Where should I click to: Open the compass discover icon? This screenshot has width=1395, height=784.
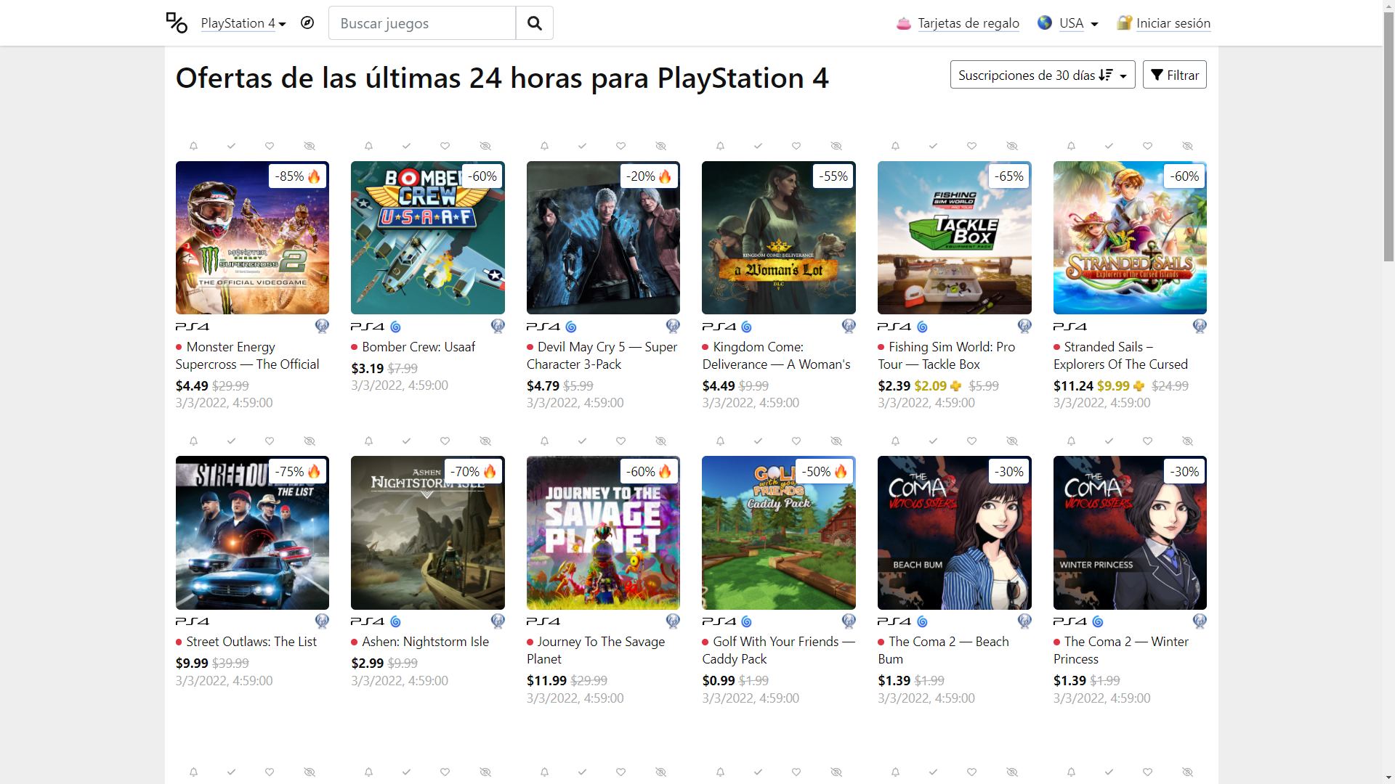coord(307,23)
